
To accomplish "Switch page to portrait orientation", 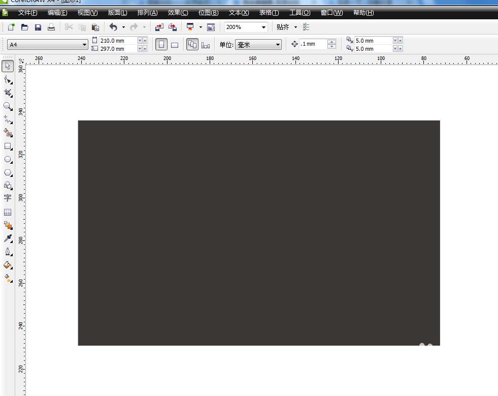I will 161,45.
